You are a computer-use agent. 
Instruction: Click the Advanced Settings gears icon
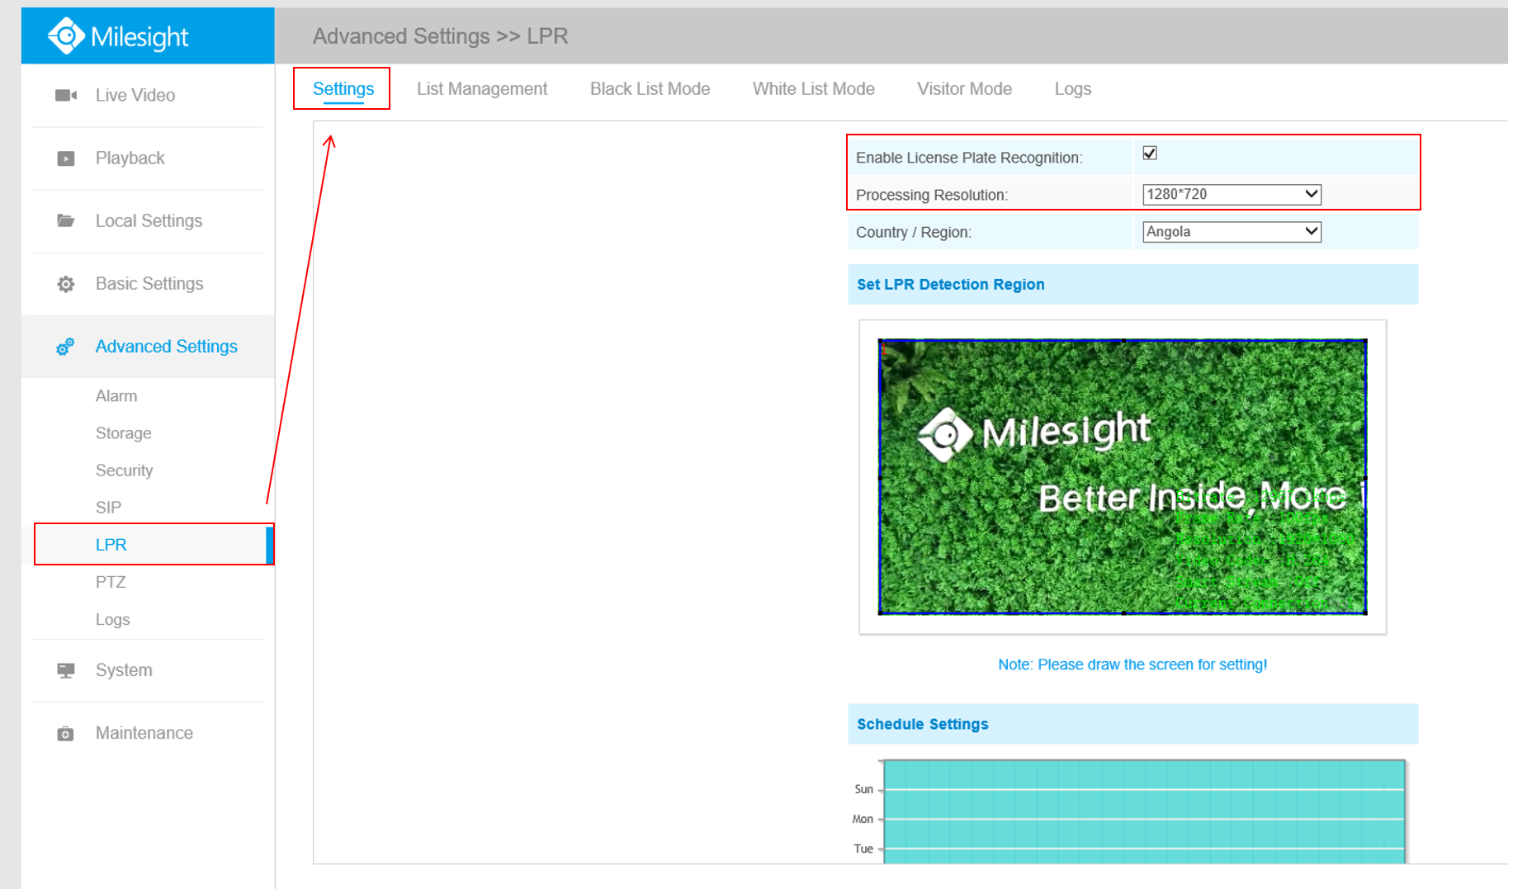[x=65, y=347]
